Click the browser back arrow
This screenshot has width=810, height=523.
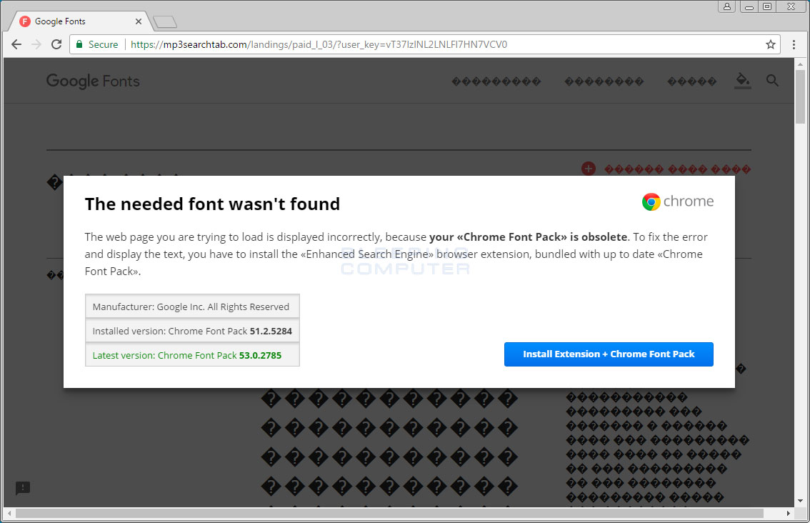(16, 44)
